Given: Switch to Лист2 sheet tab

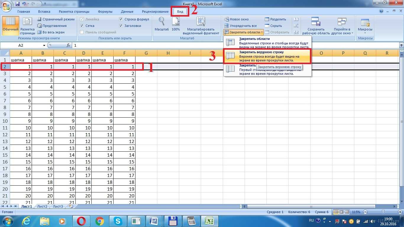Looking at the screenshot, I should tap(42, 207).
